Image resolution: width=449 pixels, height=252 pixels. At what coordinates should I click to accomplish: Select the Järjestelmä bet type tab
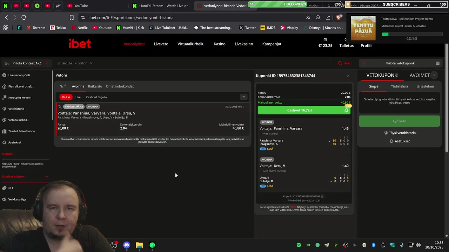[425, 86]
